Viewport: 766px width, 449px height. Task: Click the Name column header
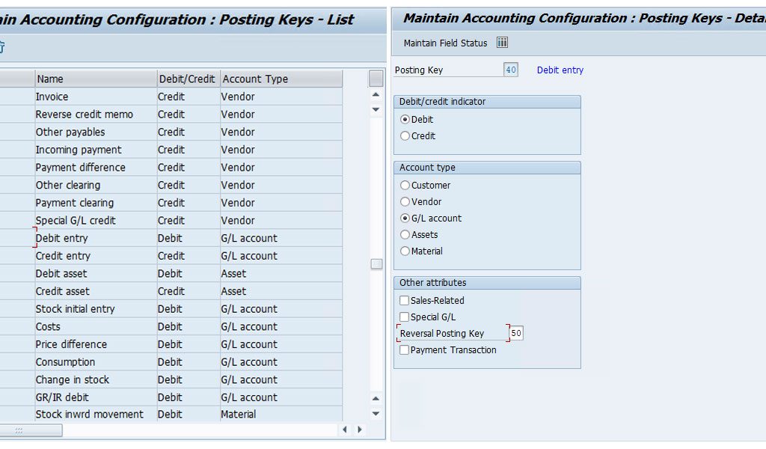(x=96, y=79)
